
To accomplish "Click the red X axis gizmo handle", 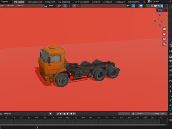I will tap(162, 21).
